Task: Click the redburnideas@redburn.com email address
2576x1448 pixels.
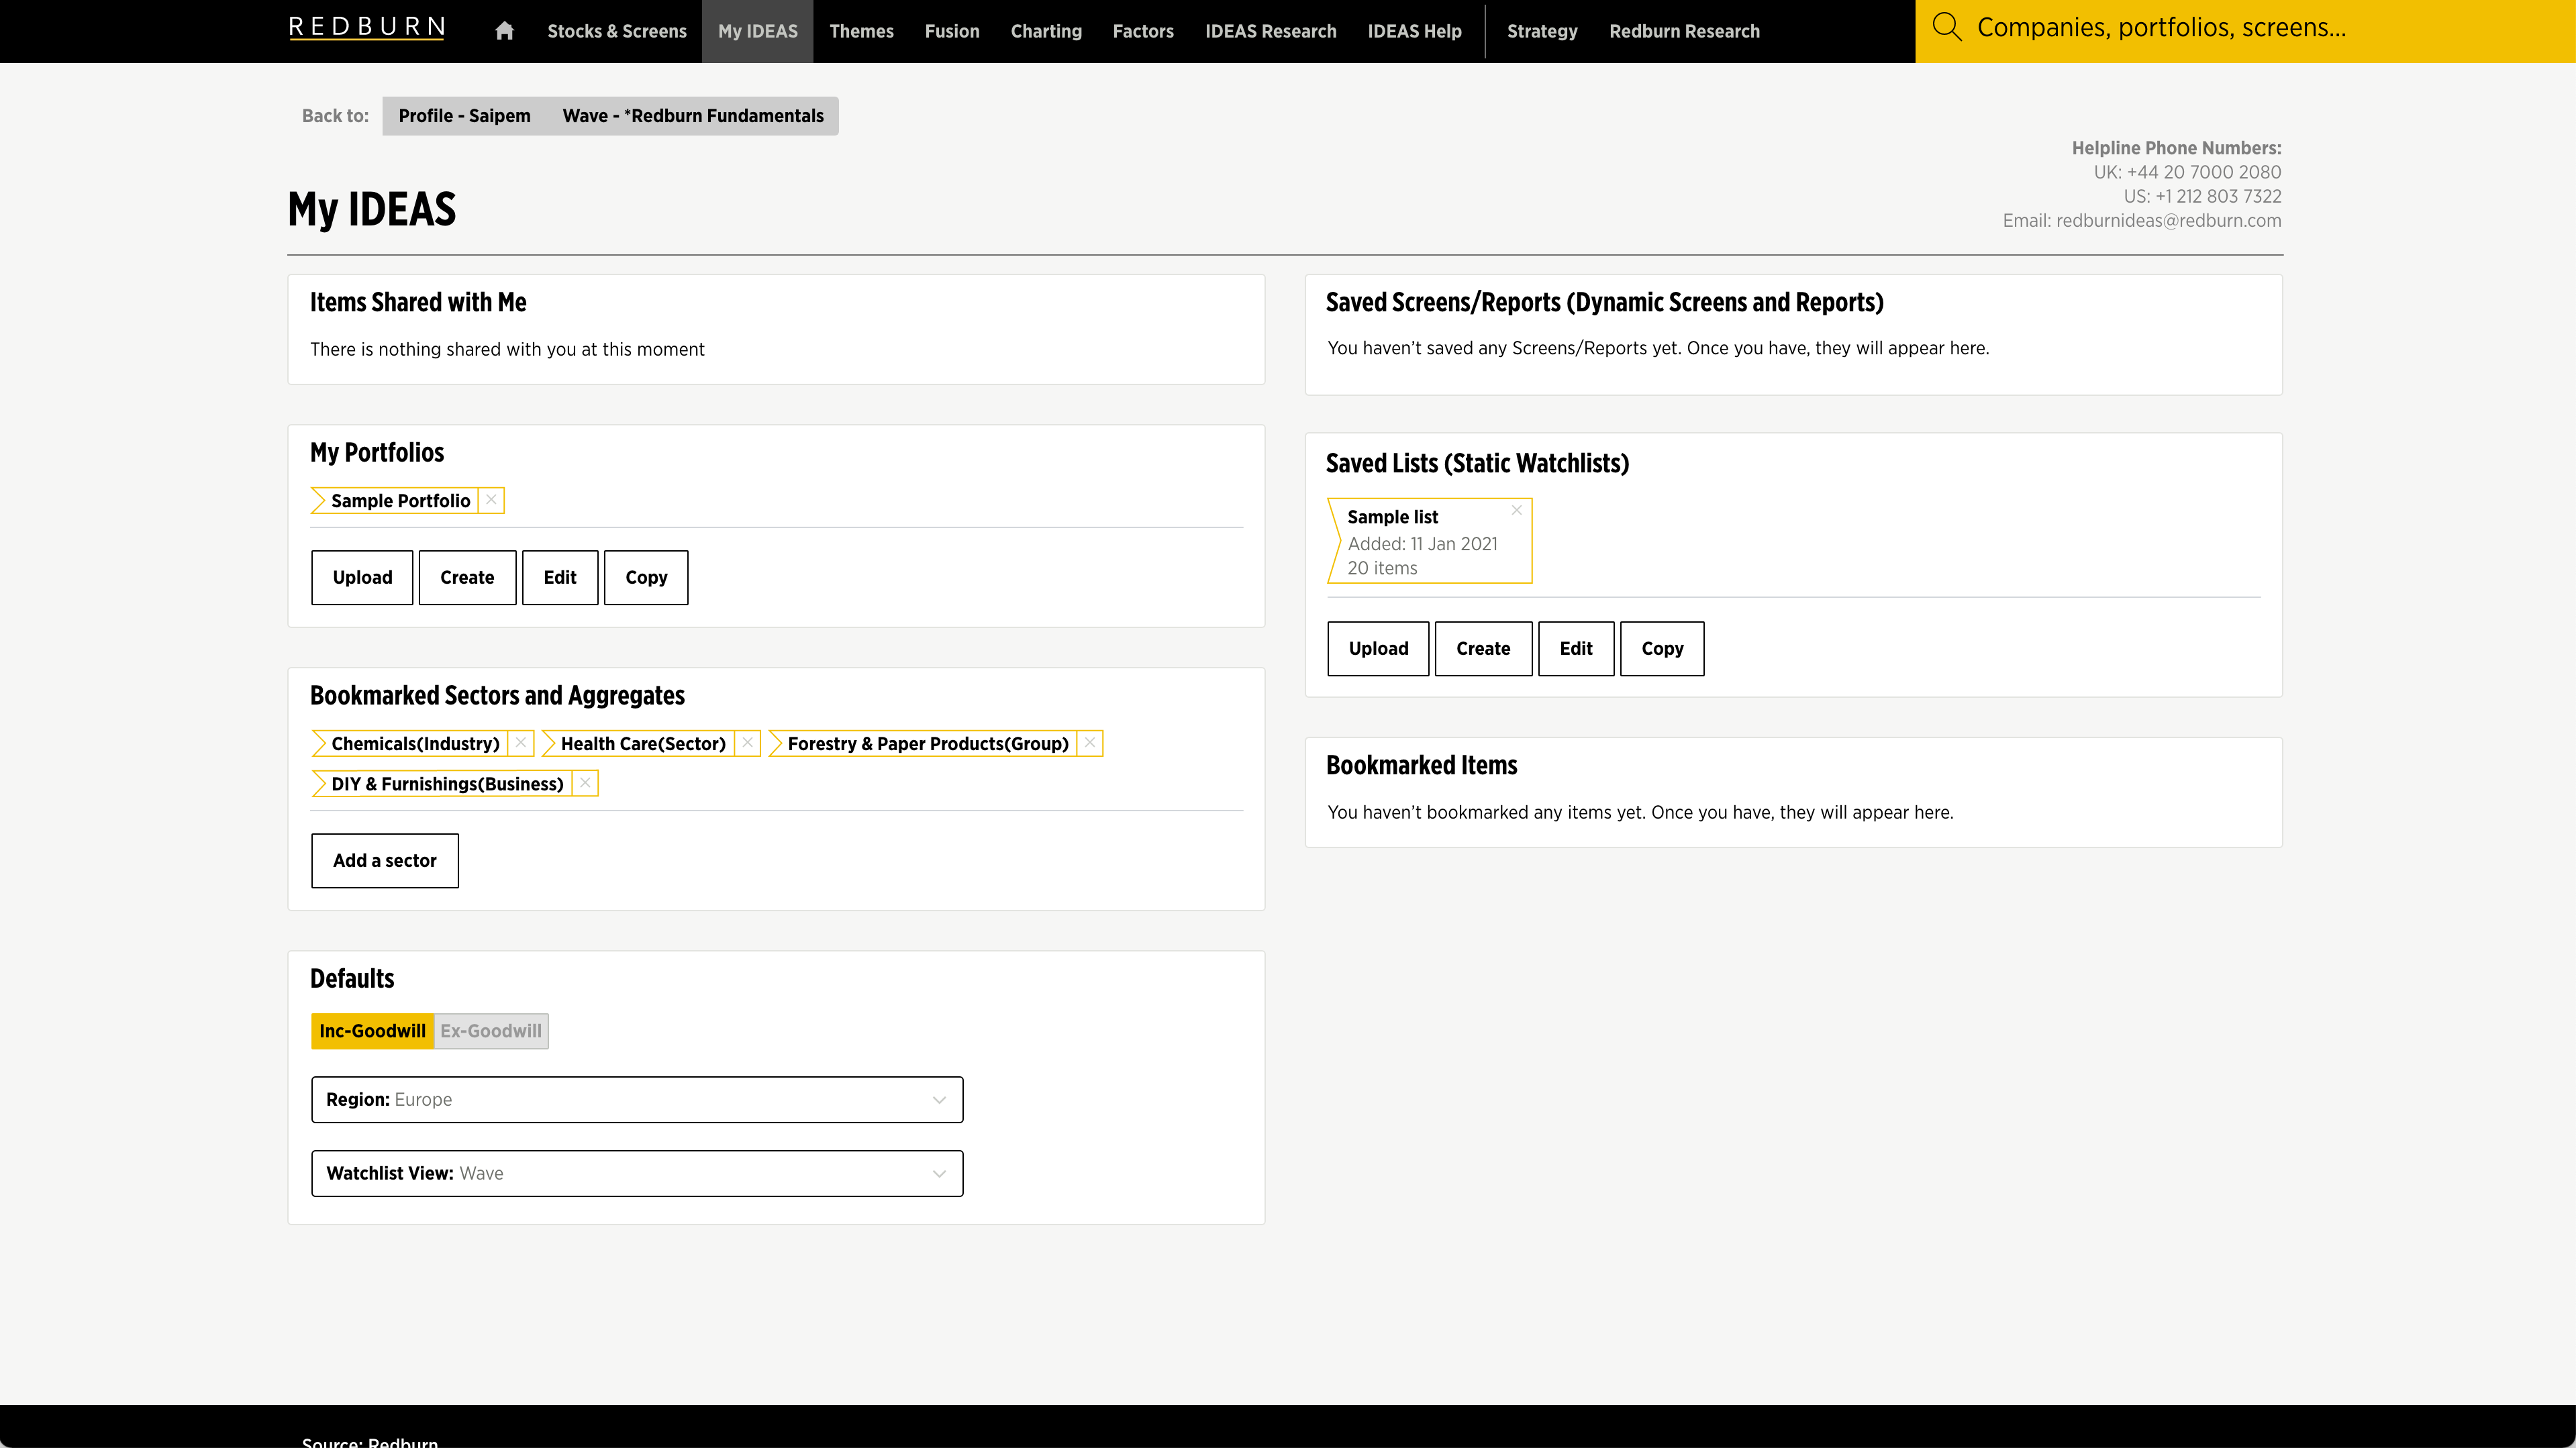Action: (x=2168, y=220)
